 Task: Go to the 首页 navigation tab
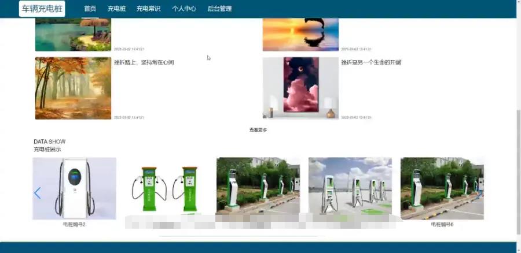click(x=90, y=9)
